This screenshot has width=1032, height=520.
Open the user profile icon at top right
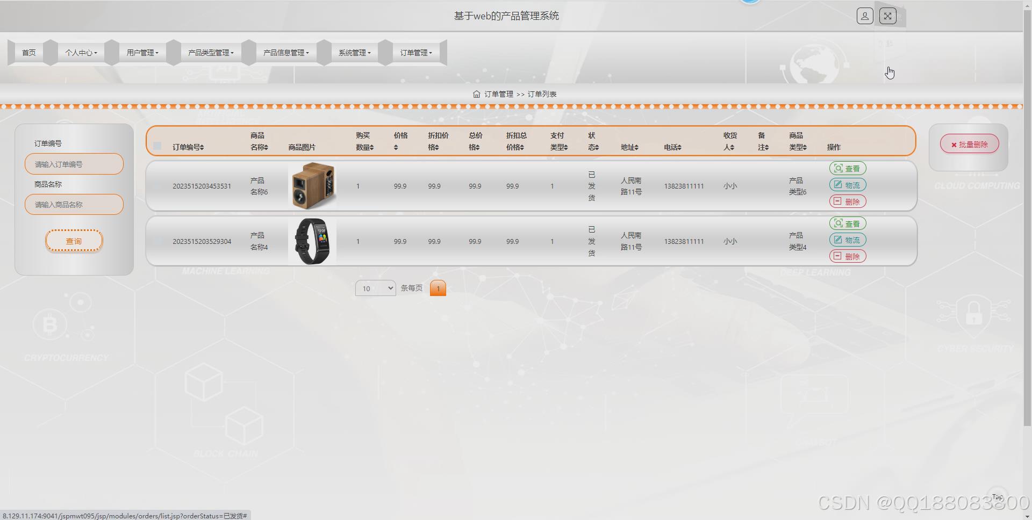coord(864,16)
